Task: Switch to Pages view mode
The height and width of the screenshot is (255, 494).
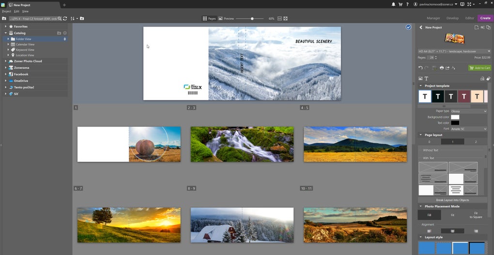Action: tap(209, 18)
